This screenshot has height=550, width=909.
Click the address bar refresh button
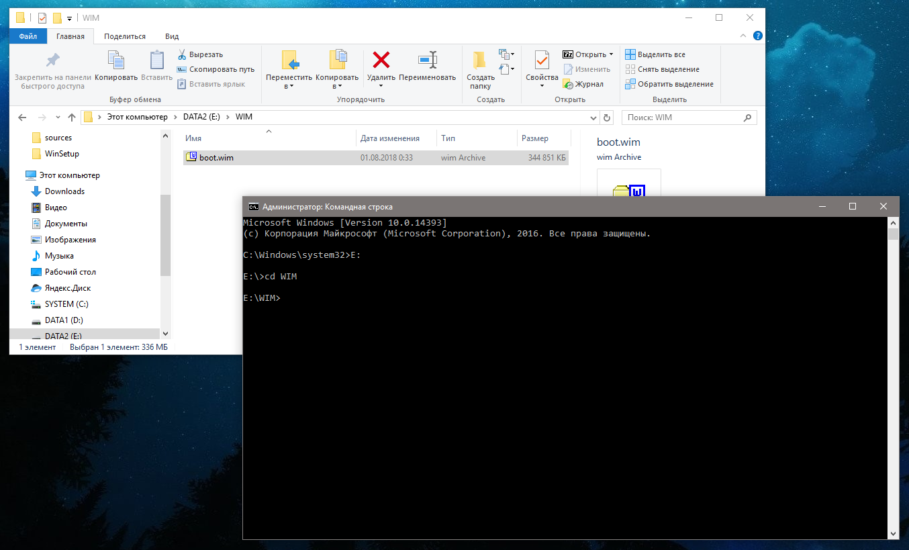pos(608,118)
